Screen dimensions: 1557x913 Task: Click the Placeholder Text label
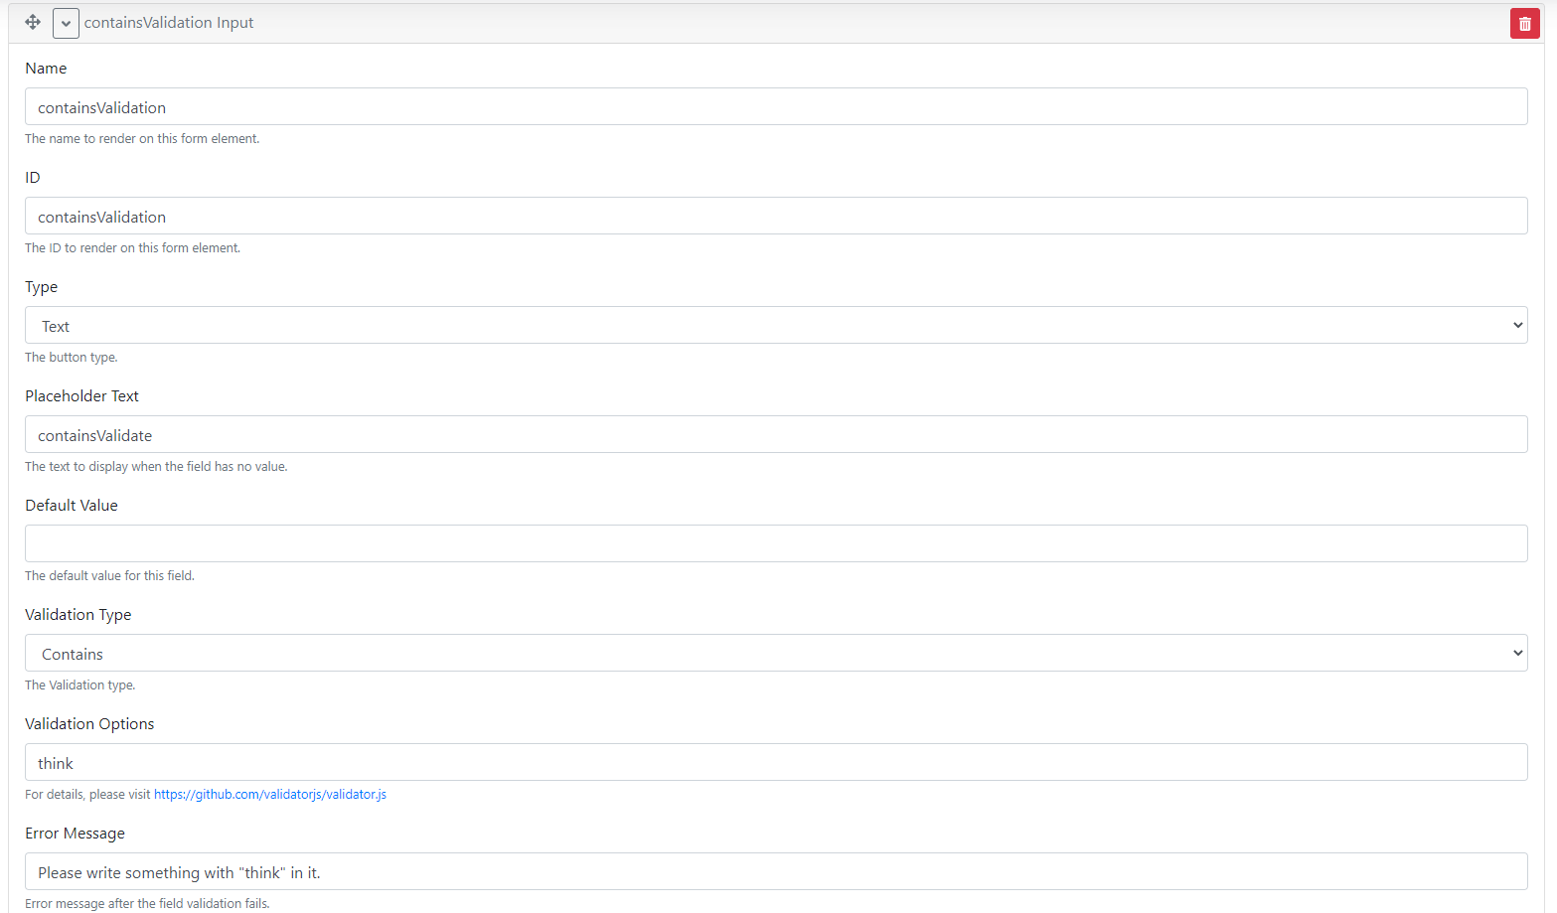81,396
